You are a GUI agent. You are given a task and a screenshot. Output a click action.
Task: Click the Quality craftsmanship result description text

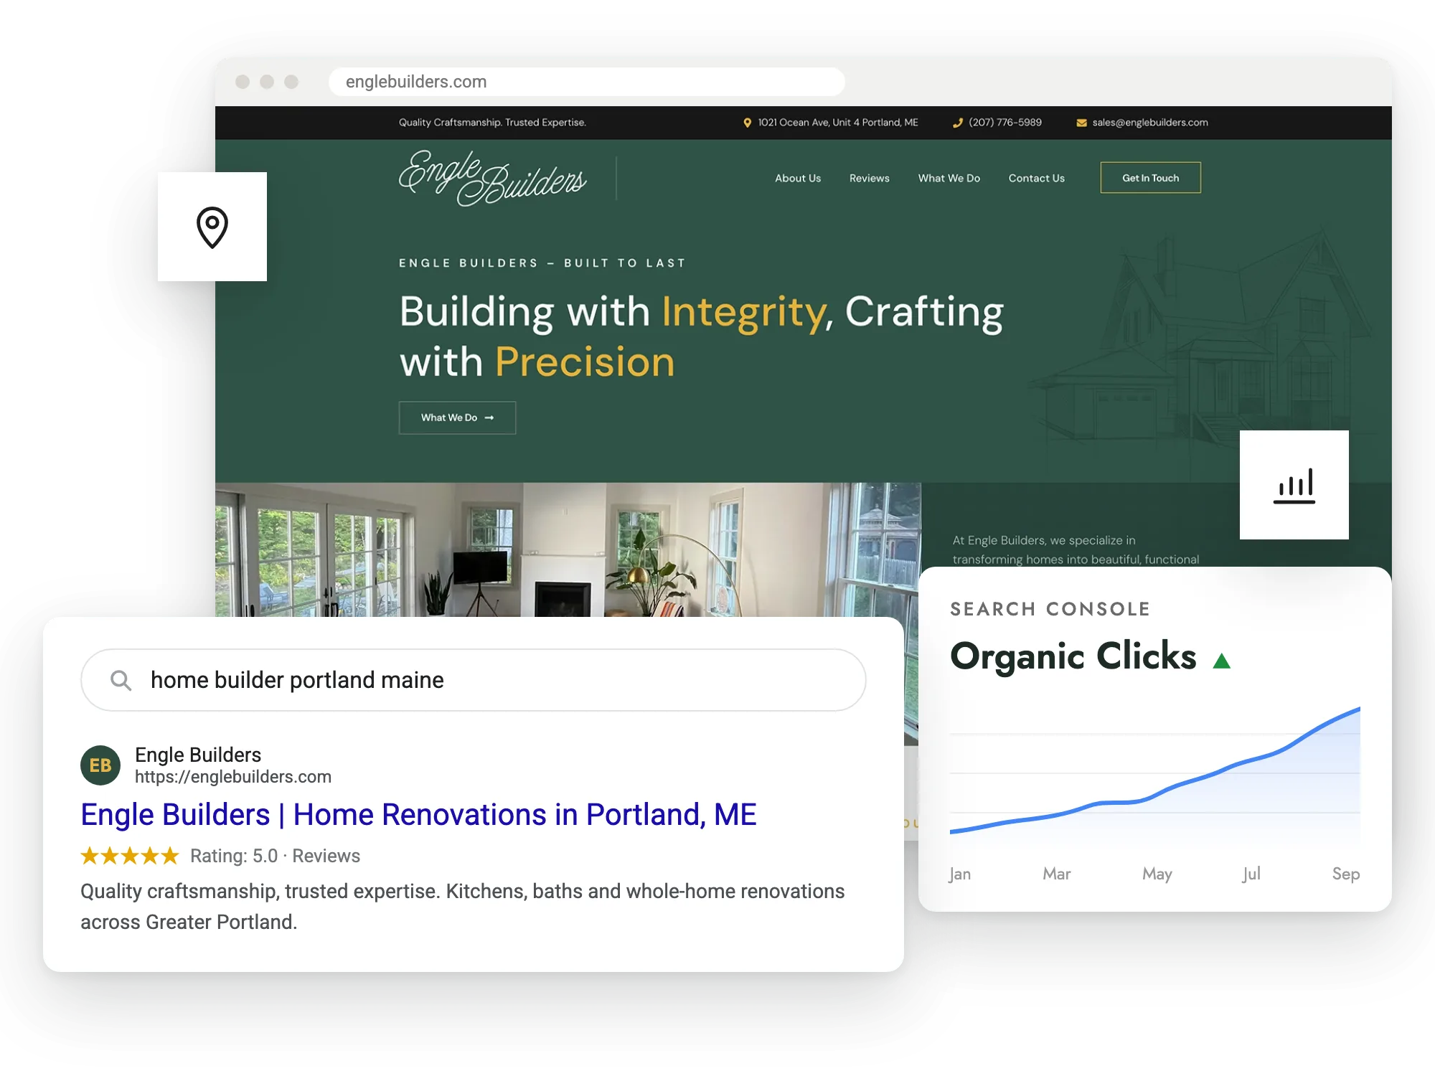click(x=463, y=907)
